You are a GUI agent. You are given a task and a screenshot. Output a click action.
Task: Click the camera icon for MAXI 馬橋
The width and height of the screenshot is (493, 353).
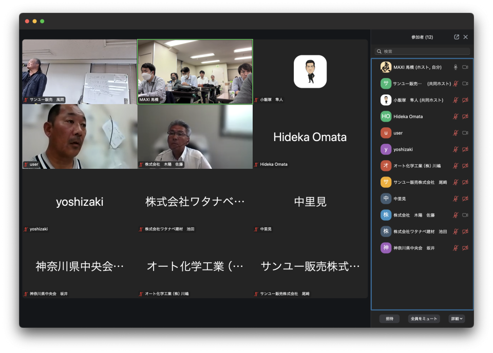tap(465, 67)
